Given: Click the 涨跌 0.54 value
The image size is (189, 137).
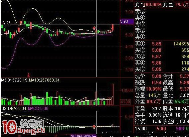Looking at the screenshot, I should (157, 83).
